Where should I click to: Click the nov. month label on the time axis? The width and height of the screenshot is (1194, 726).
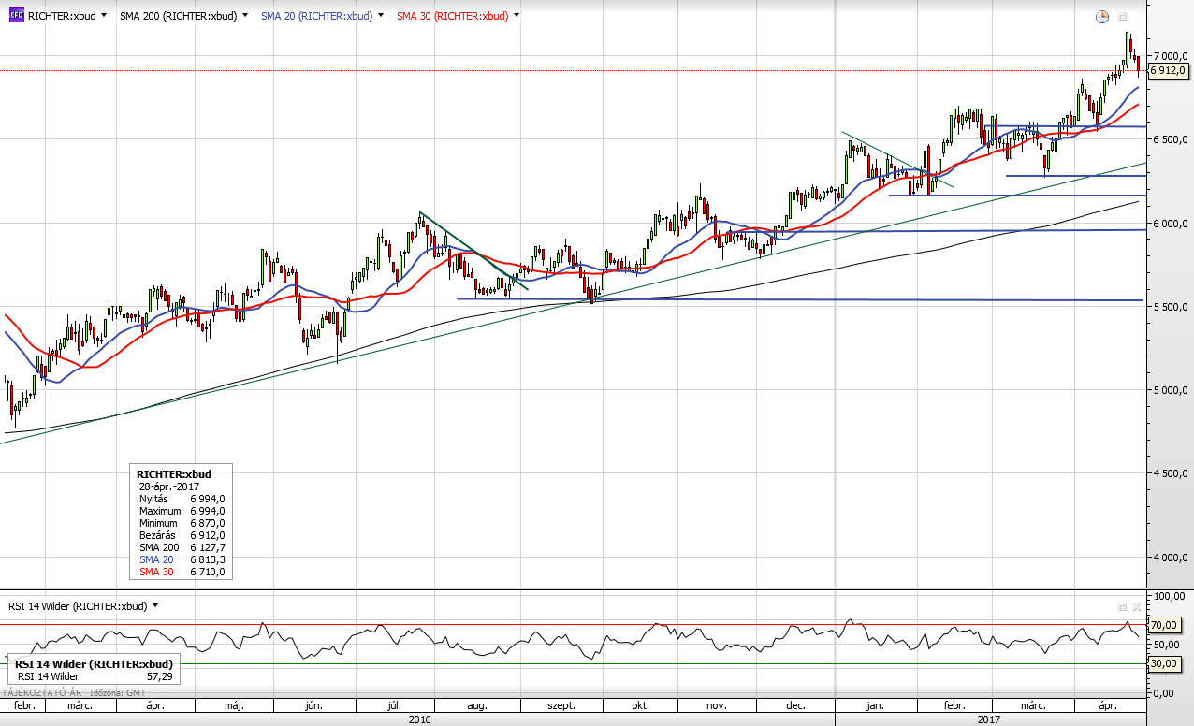tap(716, 706)
